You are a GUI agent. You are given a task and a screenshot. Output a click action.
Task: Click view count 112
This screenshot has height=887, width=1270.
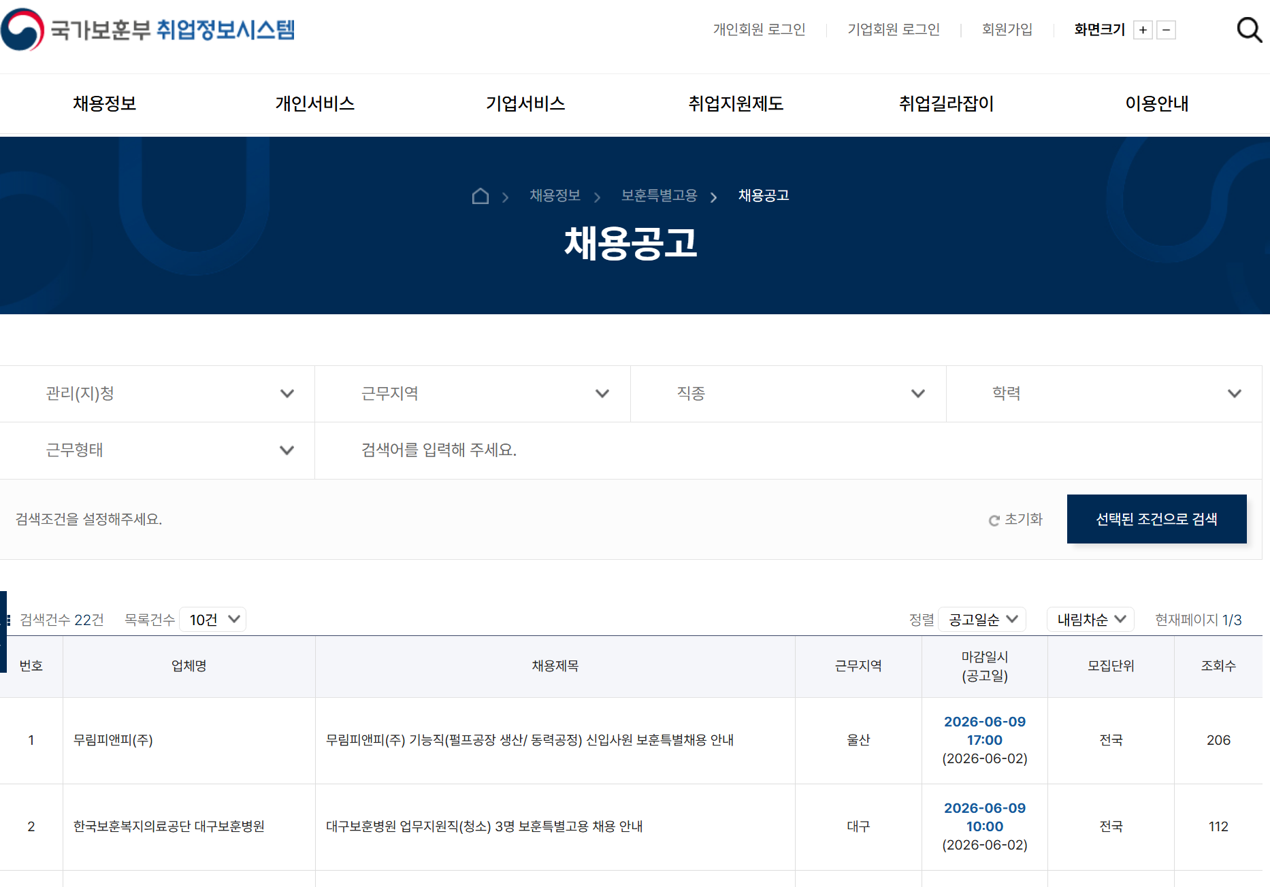pos(1218,826)
